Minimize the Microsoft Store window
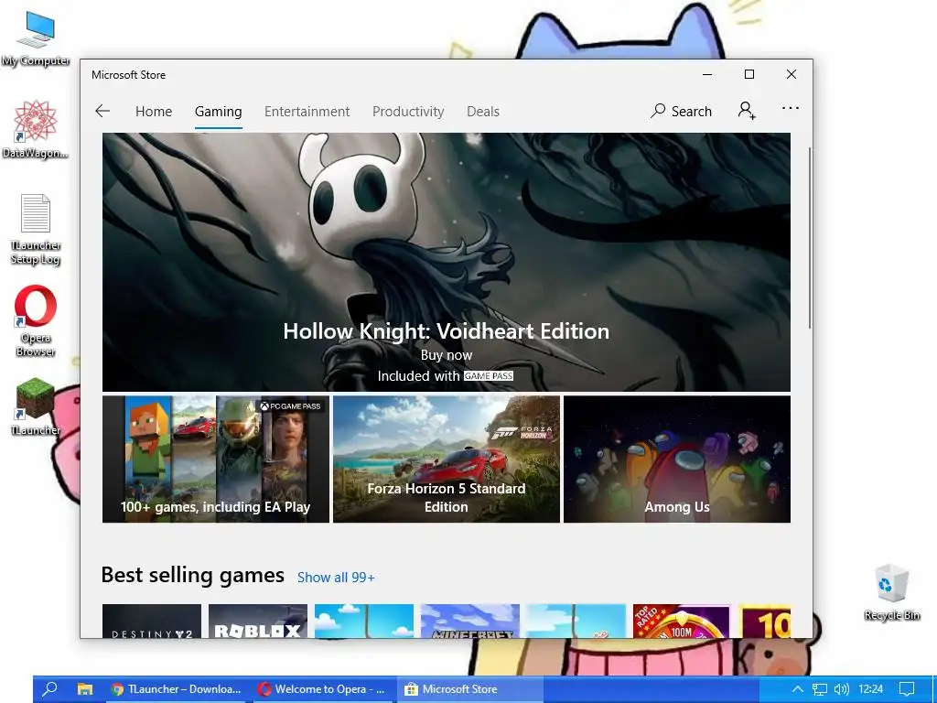Image resolution: width=937 pixels, height=703 pixels. 707,75
